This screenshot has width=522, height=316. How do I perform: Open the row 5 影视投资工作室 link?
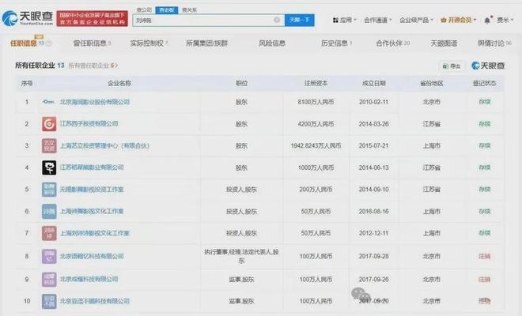pyautogui.click(x=92, y=190)
